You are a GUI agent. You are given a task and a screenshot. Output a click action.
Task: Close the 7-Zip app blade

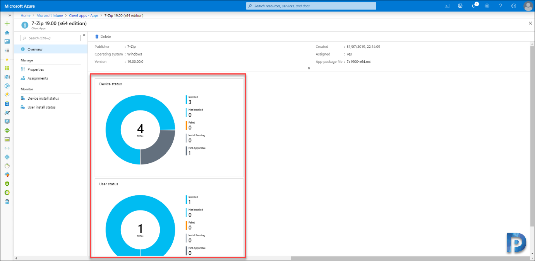point(530,23)
